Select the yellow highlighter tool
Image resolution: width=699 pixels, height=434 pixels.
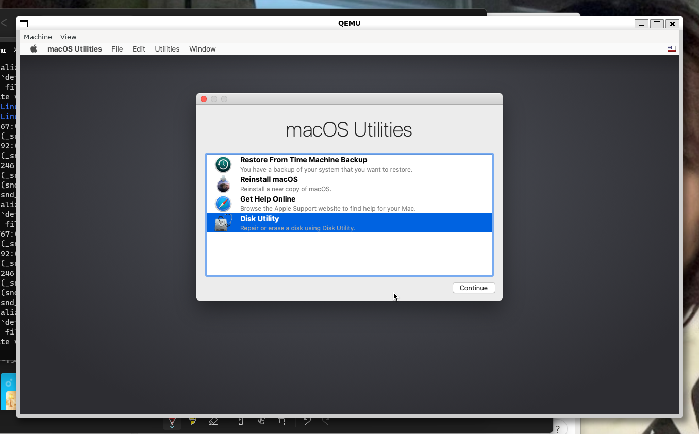[x=193, y=421]
